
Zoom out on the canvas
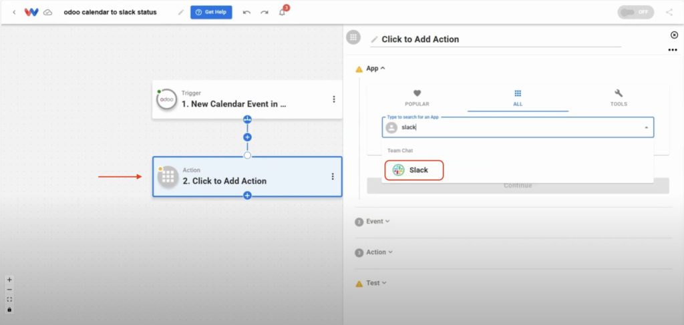click(x=9, y=290)
